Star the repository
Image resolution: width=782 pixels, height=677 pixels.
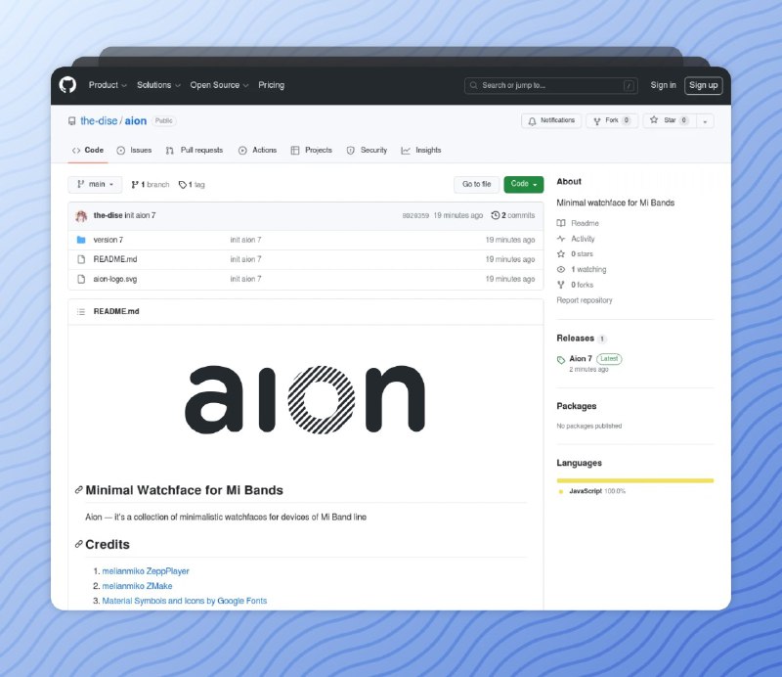pyautogui.click(x=670, y=120)
